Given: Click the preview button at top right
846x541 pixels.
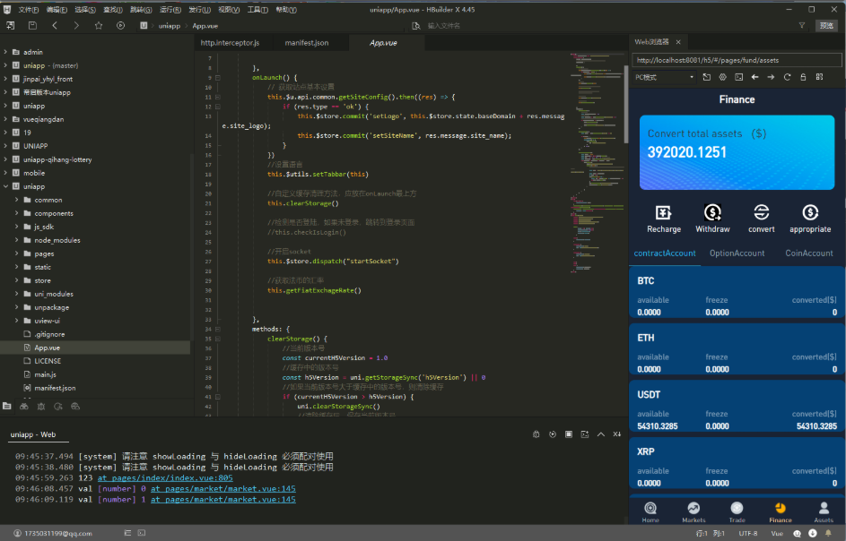Looking at the screenshot, I should pyautogui.click(x=826, y=25).
